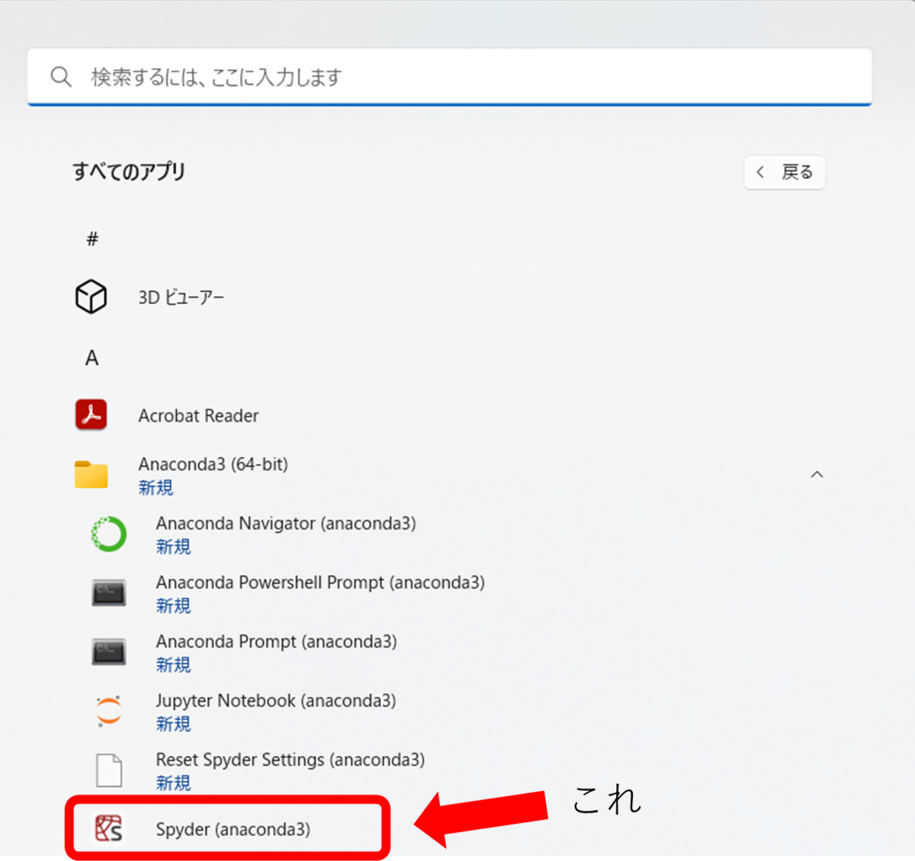Open Anaconda Navigator (anaconda3)

tap(286, 524)
